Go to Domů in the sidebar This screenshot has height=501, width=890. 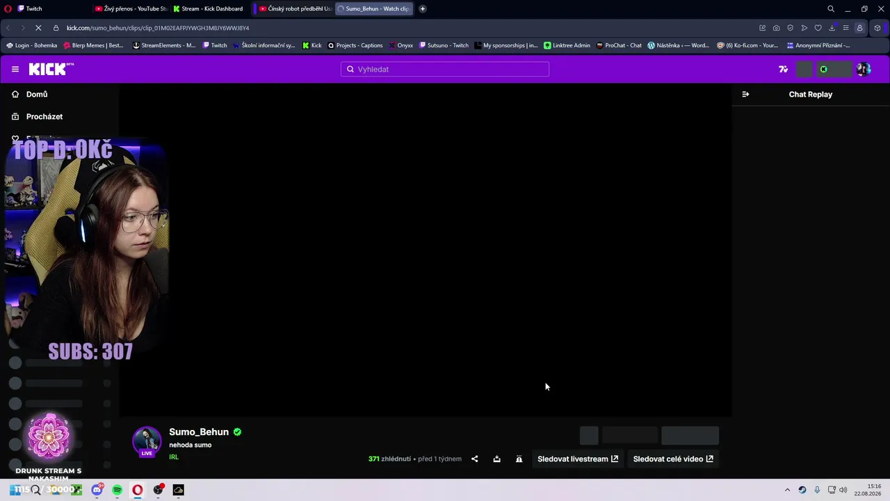point(37,94)
